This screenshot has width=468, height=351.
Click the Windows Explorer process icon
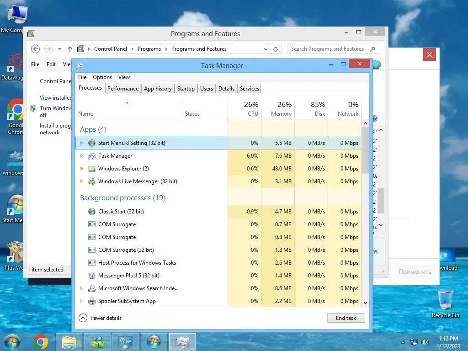(91, 169)
